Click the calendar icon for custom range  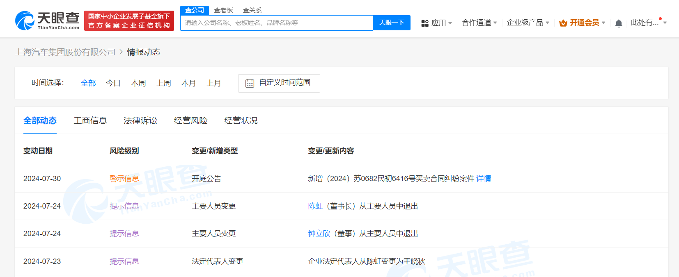click(250, 83)
